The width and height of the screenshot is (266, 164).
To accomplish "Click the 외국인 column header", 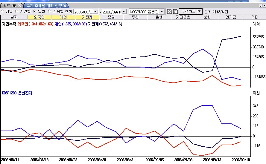I will click(x=39, y=17).
